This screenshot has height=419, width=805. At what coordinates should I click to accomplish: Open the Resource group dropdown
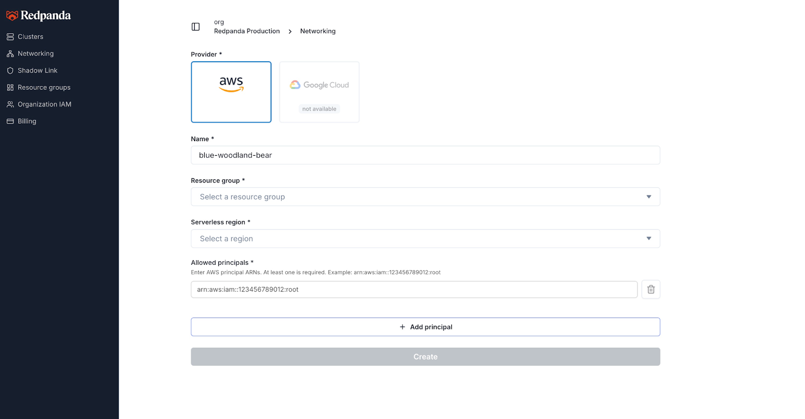pos(425,197)
